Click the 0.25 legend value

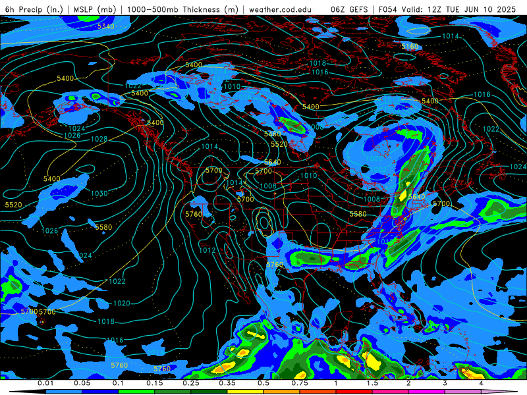click(x=190, y=383)
